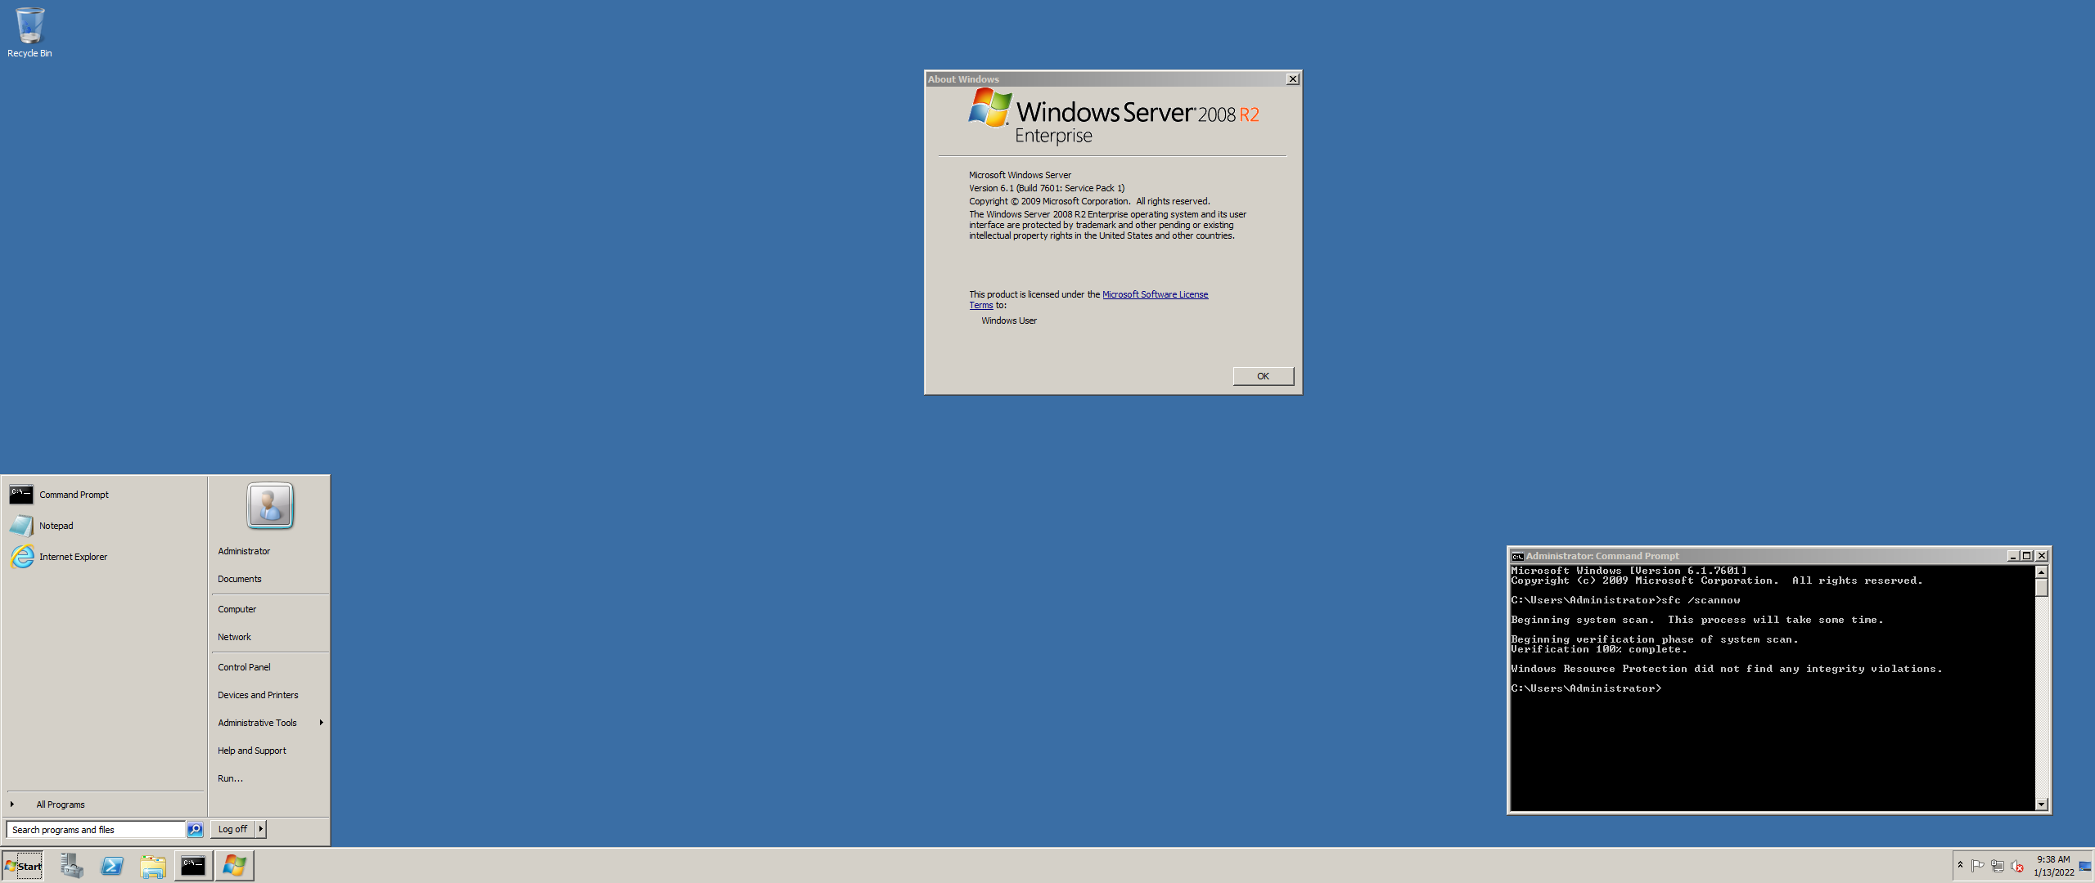Expand the Administrative Tools submenu
Viewport: 2095px width, 883px height.
[269, 723]
